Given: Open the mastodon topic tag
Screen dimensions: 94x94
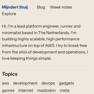Looking at the screenshot, I should pyautogui.click(x=46, y=90).
